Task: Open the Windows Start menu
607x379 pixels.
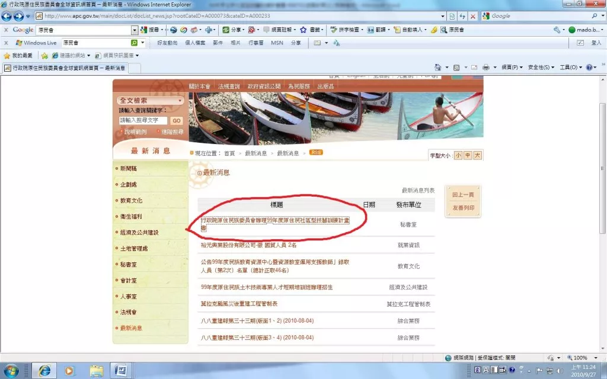Action: [x=10, y=371]
